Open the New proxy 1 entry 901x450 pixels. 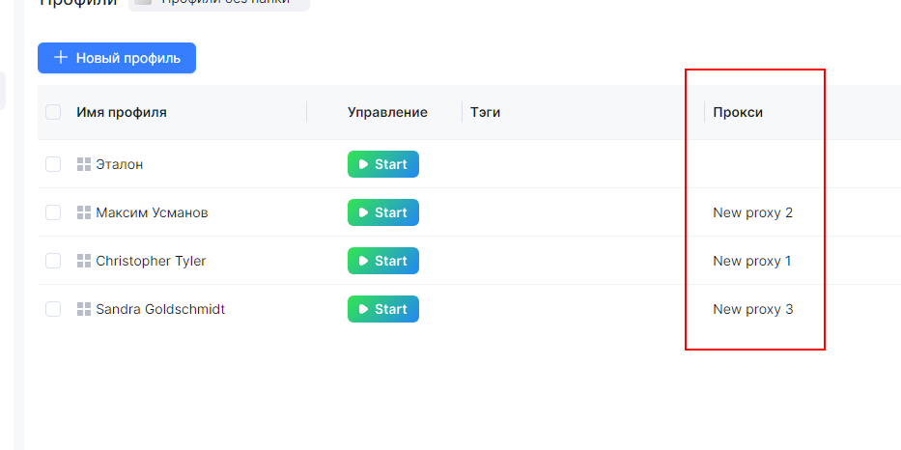[x=752, y=261]
